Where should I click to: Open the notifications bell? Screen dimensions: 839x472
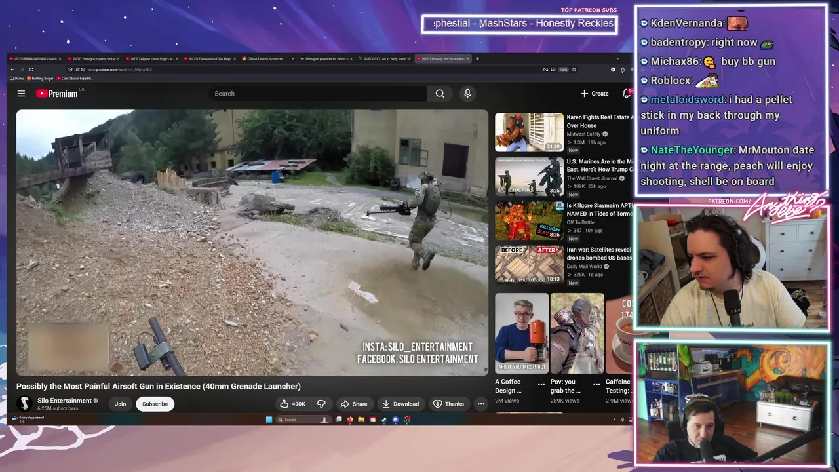point(627,94)
